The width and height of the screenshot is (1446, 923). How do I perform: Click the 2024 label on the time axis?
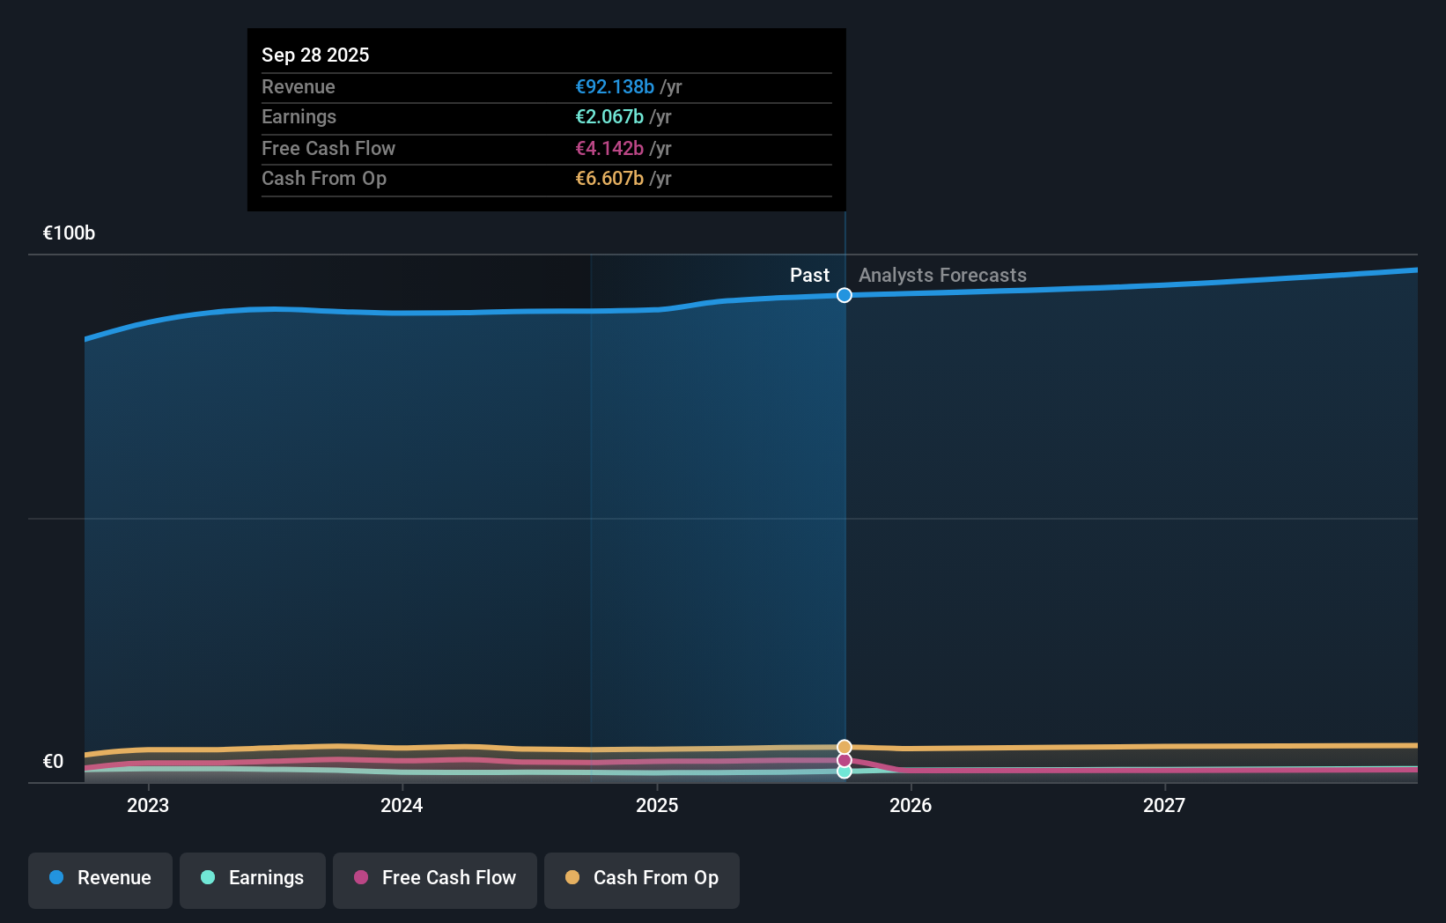401,805
